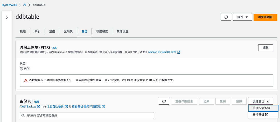The width and height of the screenshot is (280, 122).
Task: Go to DynamoDB breadcrumb link
Action: tap(9, 5)
